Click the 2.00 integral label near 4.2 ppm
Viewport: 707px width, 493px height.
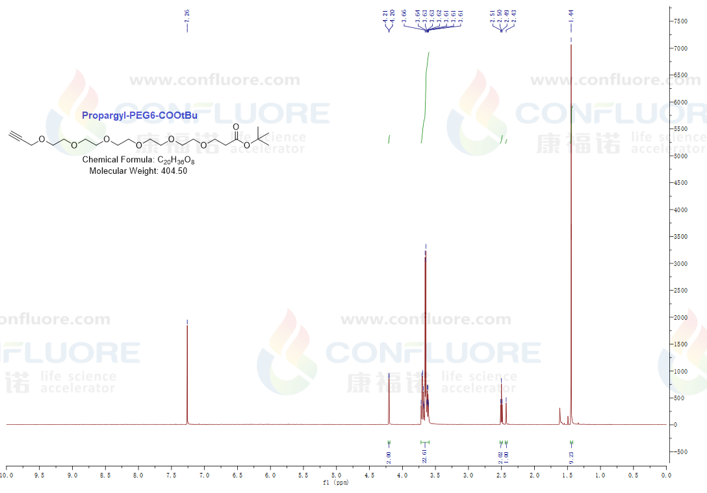(389, 456)
